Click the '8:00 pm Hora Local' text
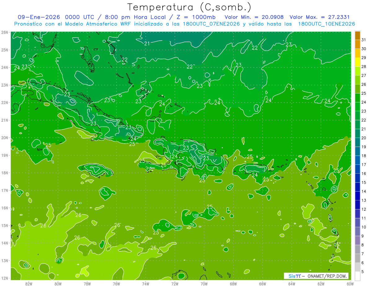Viewport: 372px width, 288px height. click(135, 17)
